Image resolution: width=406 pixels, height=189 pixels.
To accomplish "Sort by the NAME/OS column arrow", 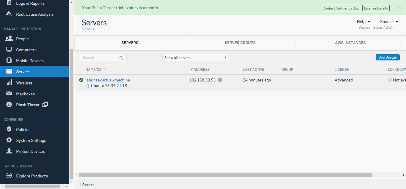I will click(x=105, y=69).
